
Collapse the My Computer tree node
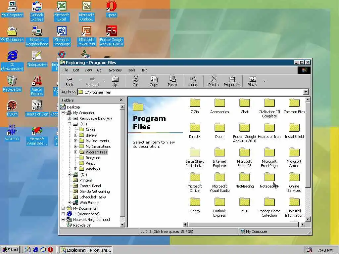(x=63, y=113)
